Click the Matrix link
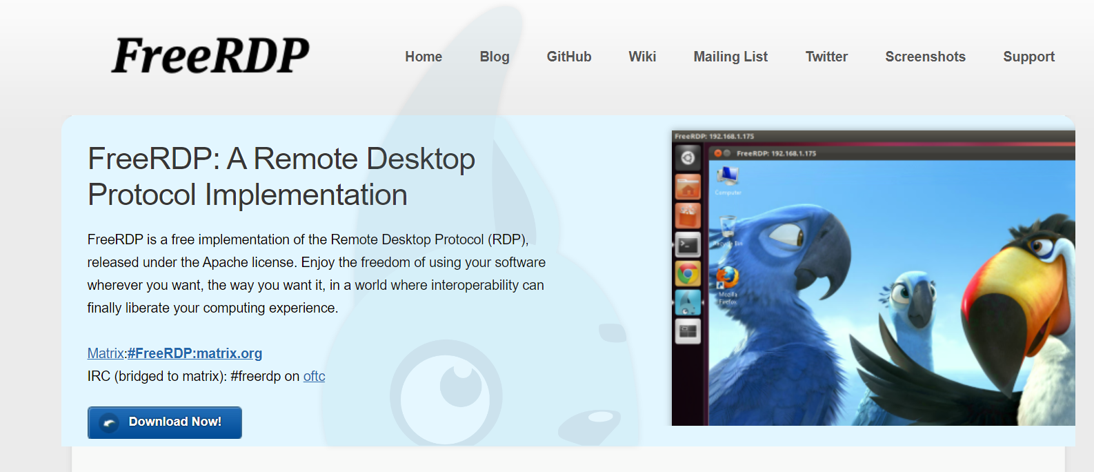The image size is (1094, 472). [x=106, y=353]
